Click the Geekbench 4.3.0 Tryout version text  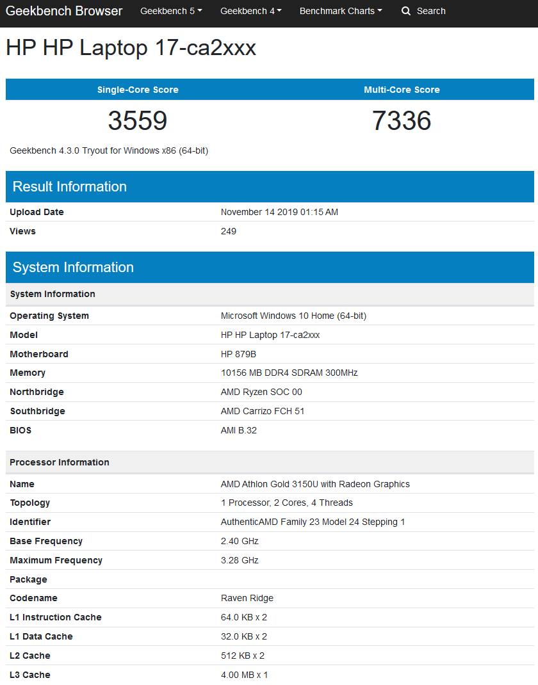[x=109, y=150]
